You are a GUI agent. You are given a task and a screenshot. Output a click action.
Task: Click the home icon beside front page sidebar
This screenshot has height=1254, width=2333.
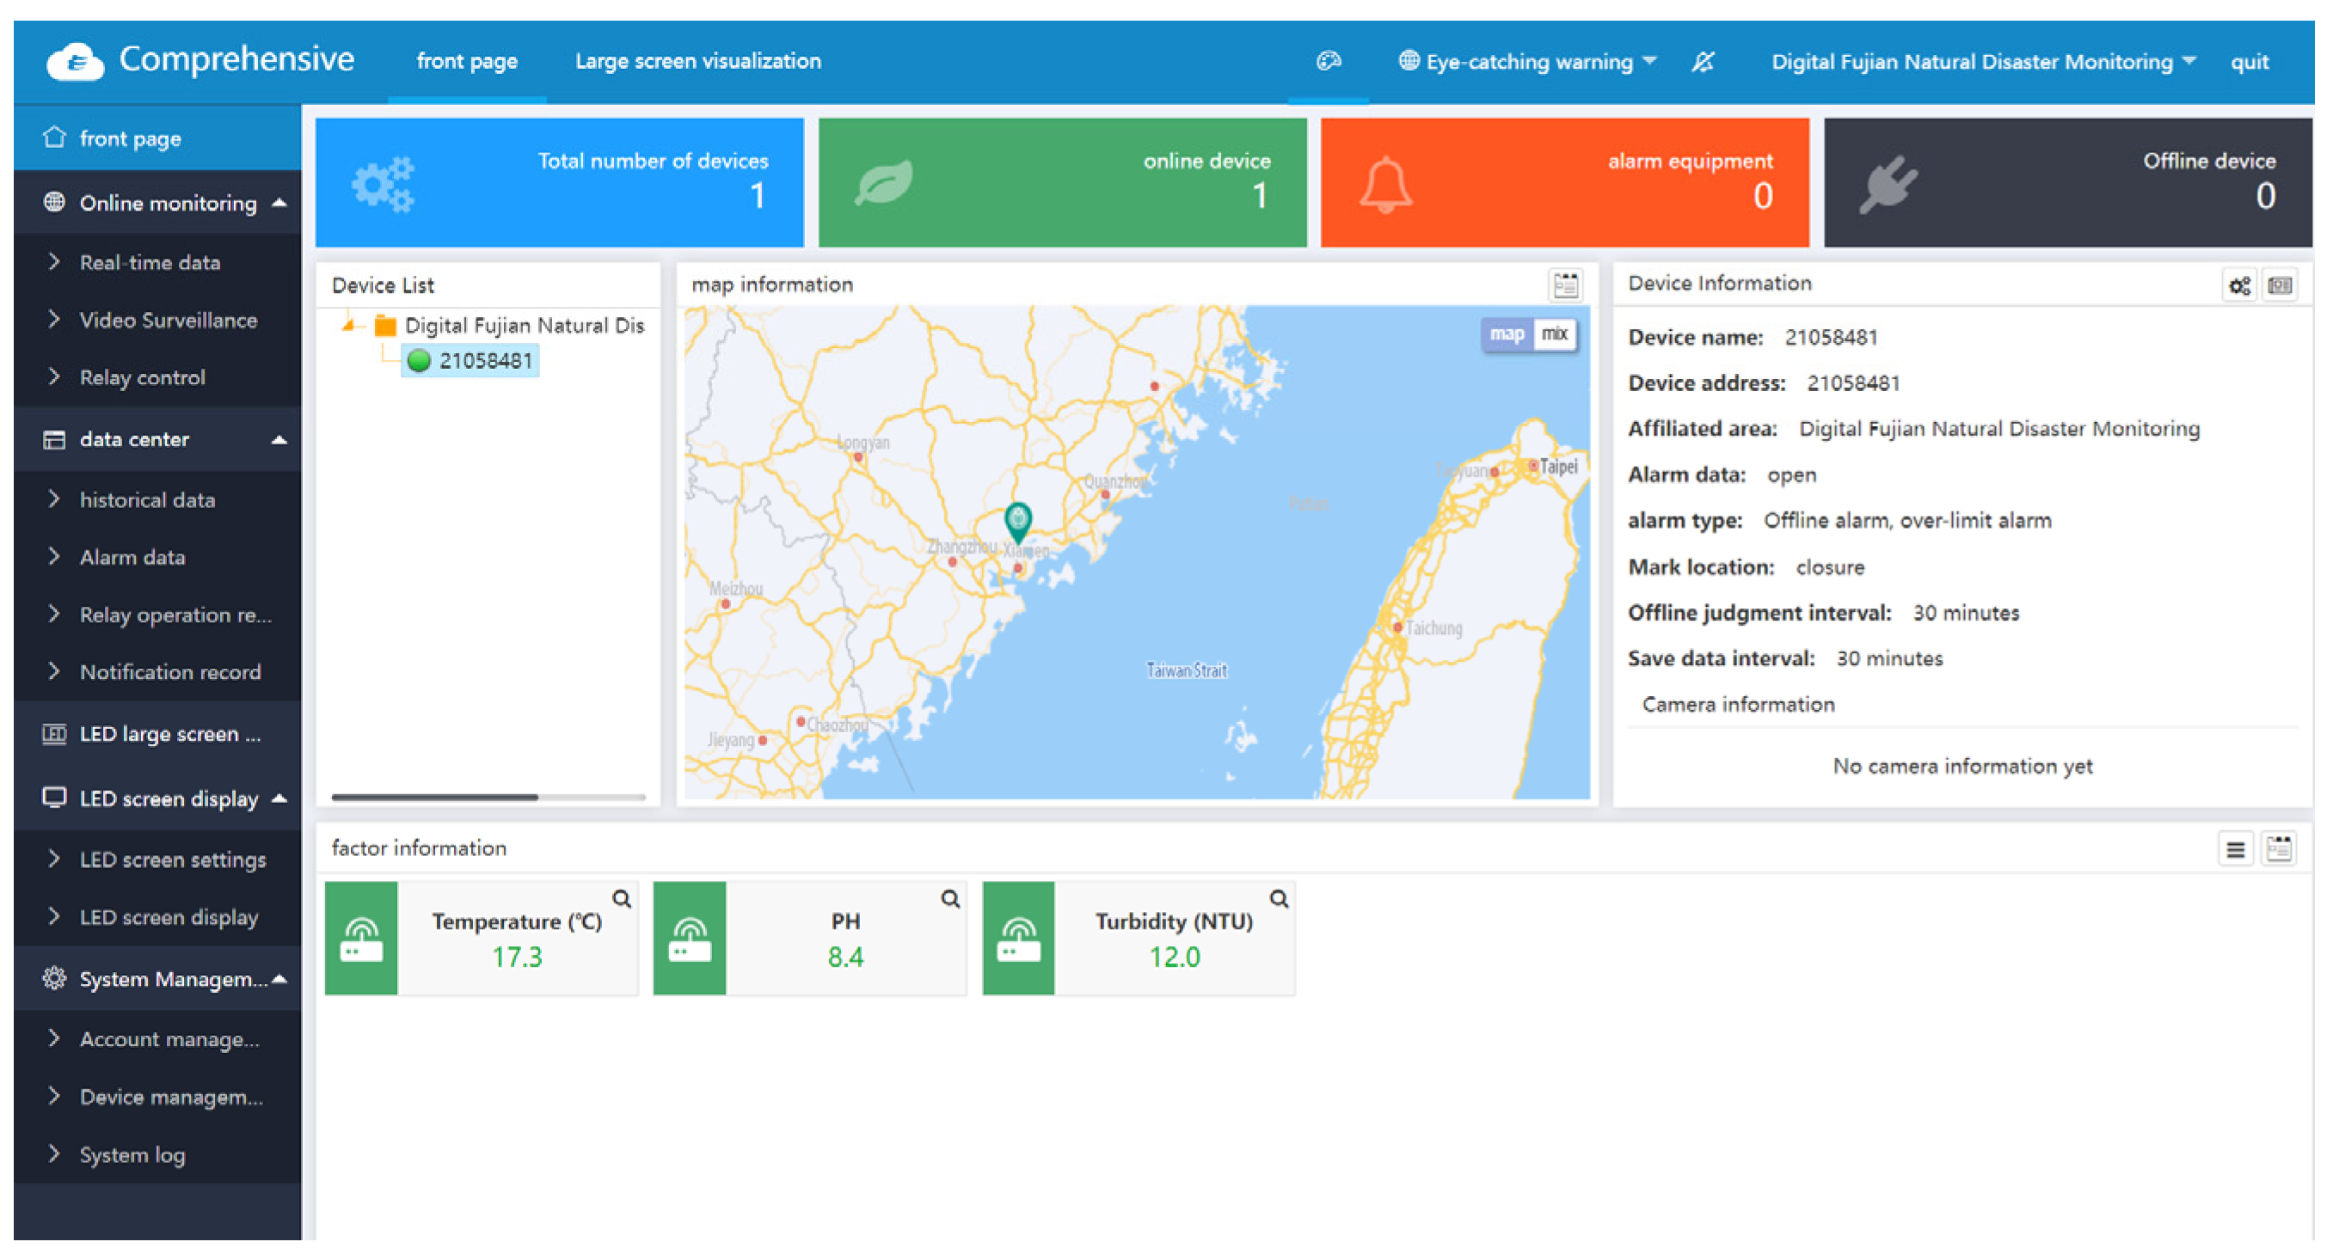pyautogui.click(x=54, y=138)
